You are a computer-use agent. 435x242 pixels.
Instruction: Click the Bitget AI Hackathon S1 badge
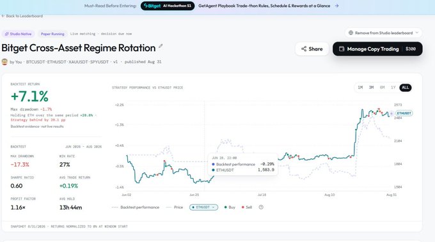pos(168,6)
